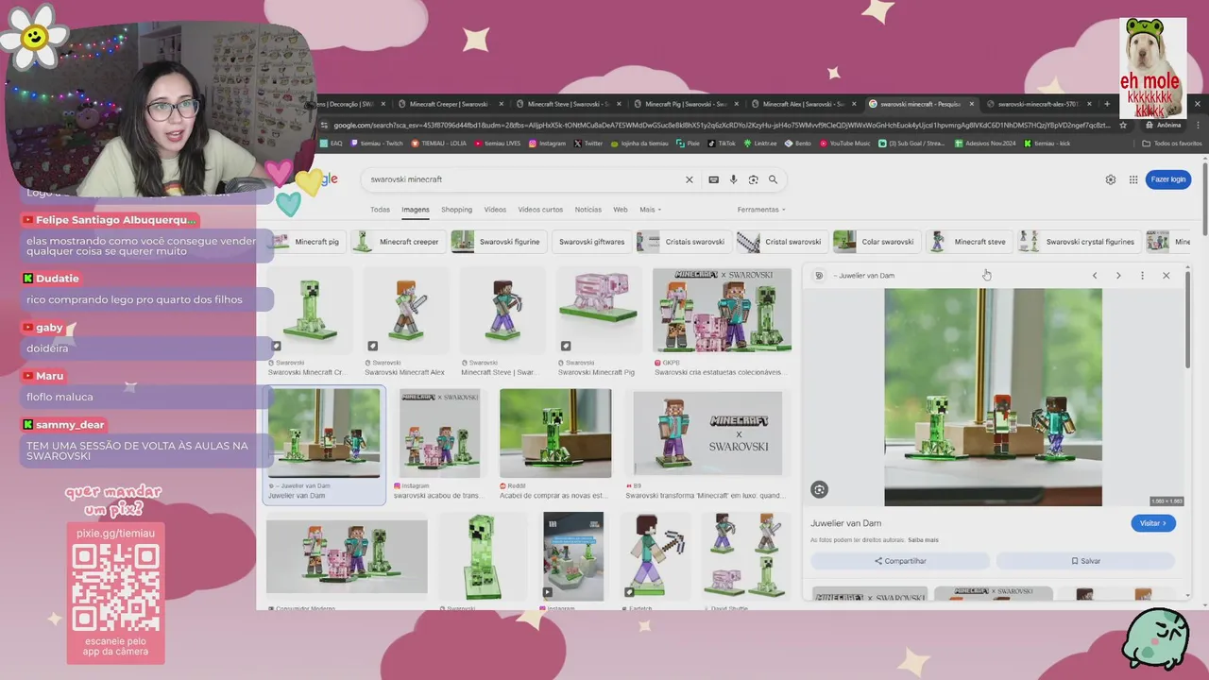The width and height of the screenshot is (1209, 680).
Task: Open the Google apps grid icon
Action: click(1133, 179)
